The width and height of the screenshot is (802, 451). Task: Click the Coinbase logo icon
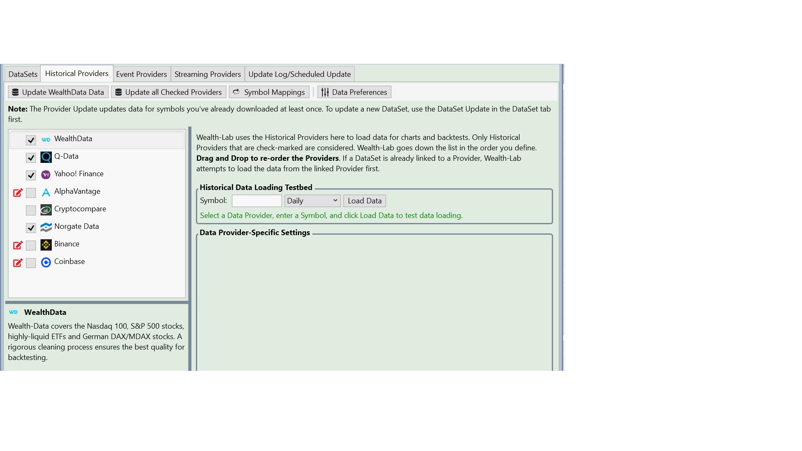[46, 262]
